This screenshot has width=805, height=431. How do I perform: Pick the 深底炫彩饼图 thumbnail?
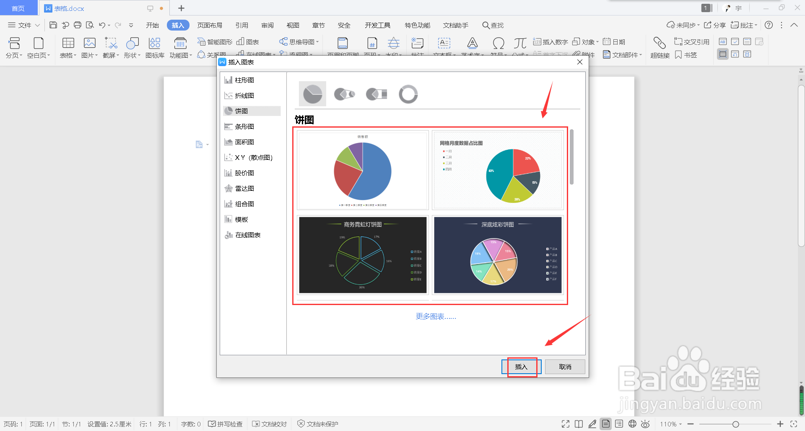tap(498, 255)
